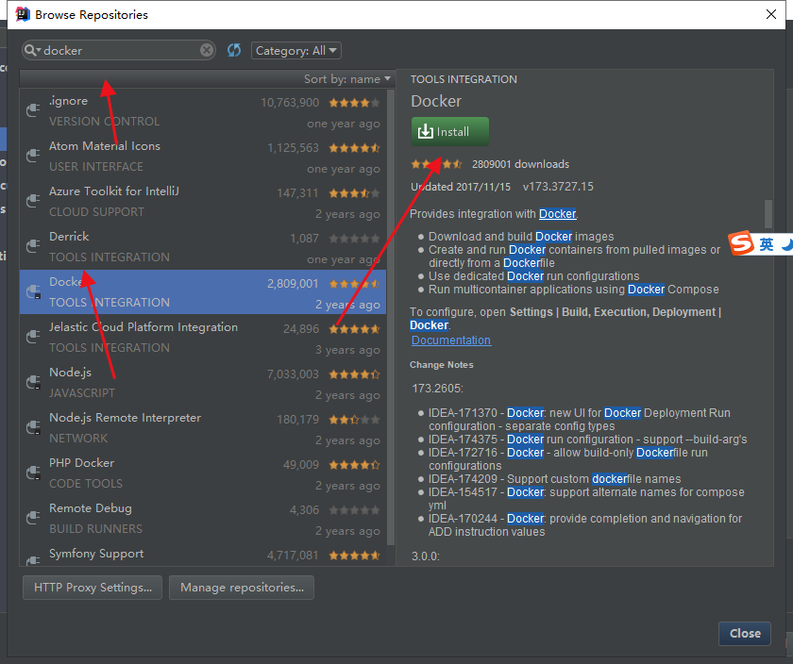The image size is (793, 664).
Task: Click the Close button at bottom
Action: pyautogui.click(x=745, y=633)
